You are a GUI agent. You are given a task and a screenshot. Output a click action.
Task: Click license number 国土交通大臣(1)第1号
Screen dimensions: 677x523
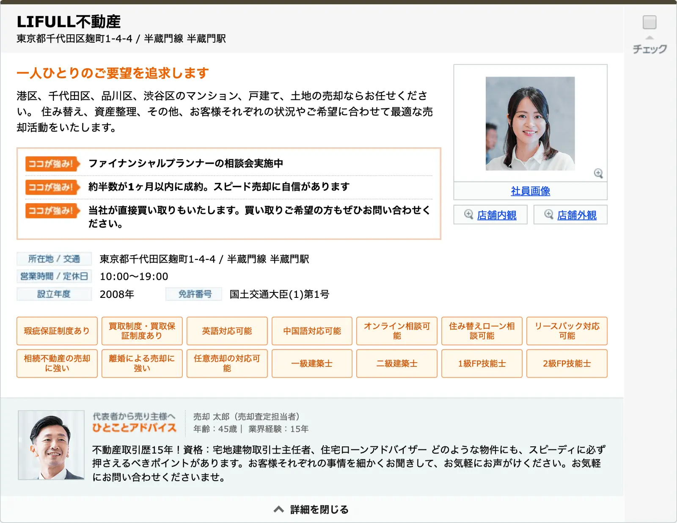tap(279, 294)
